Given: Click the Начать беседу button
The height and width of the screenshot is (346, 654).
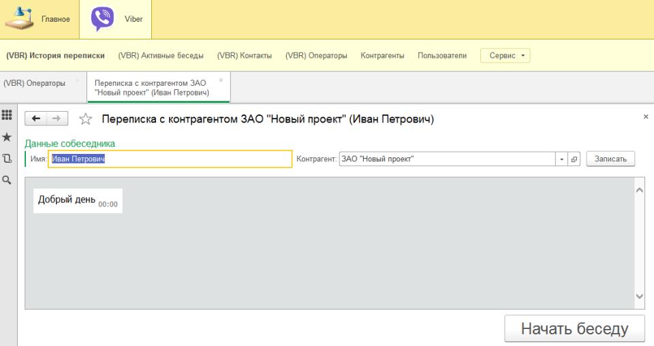Looking at the screenshot, I should pyautogui.click(x=574, y=328).
